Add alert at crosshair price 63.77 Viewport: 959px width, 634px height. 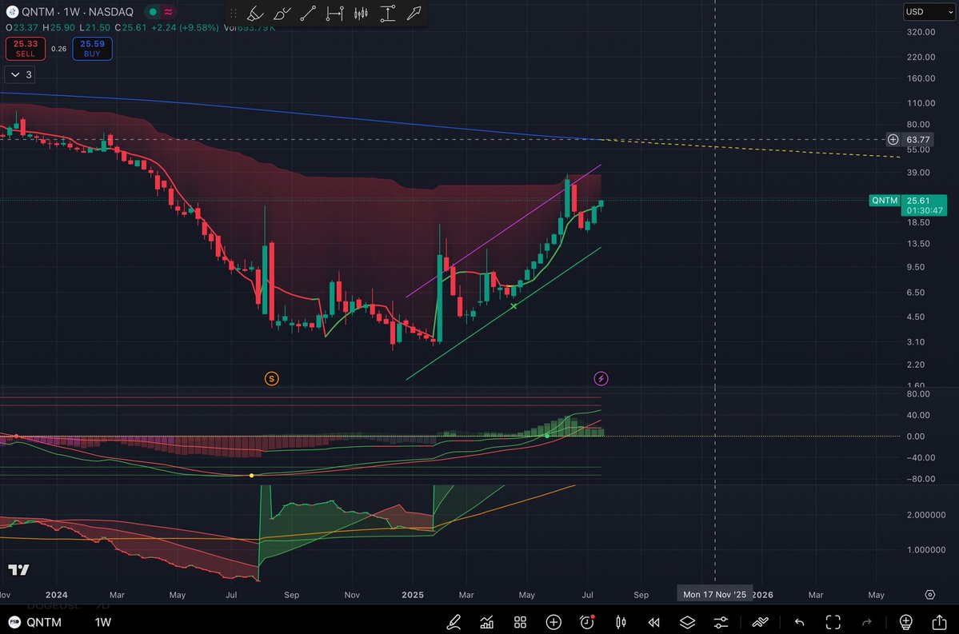(893, 139)
